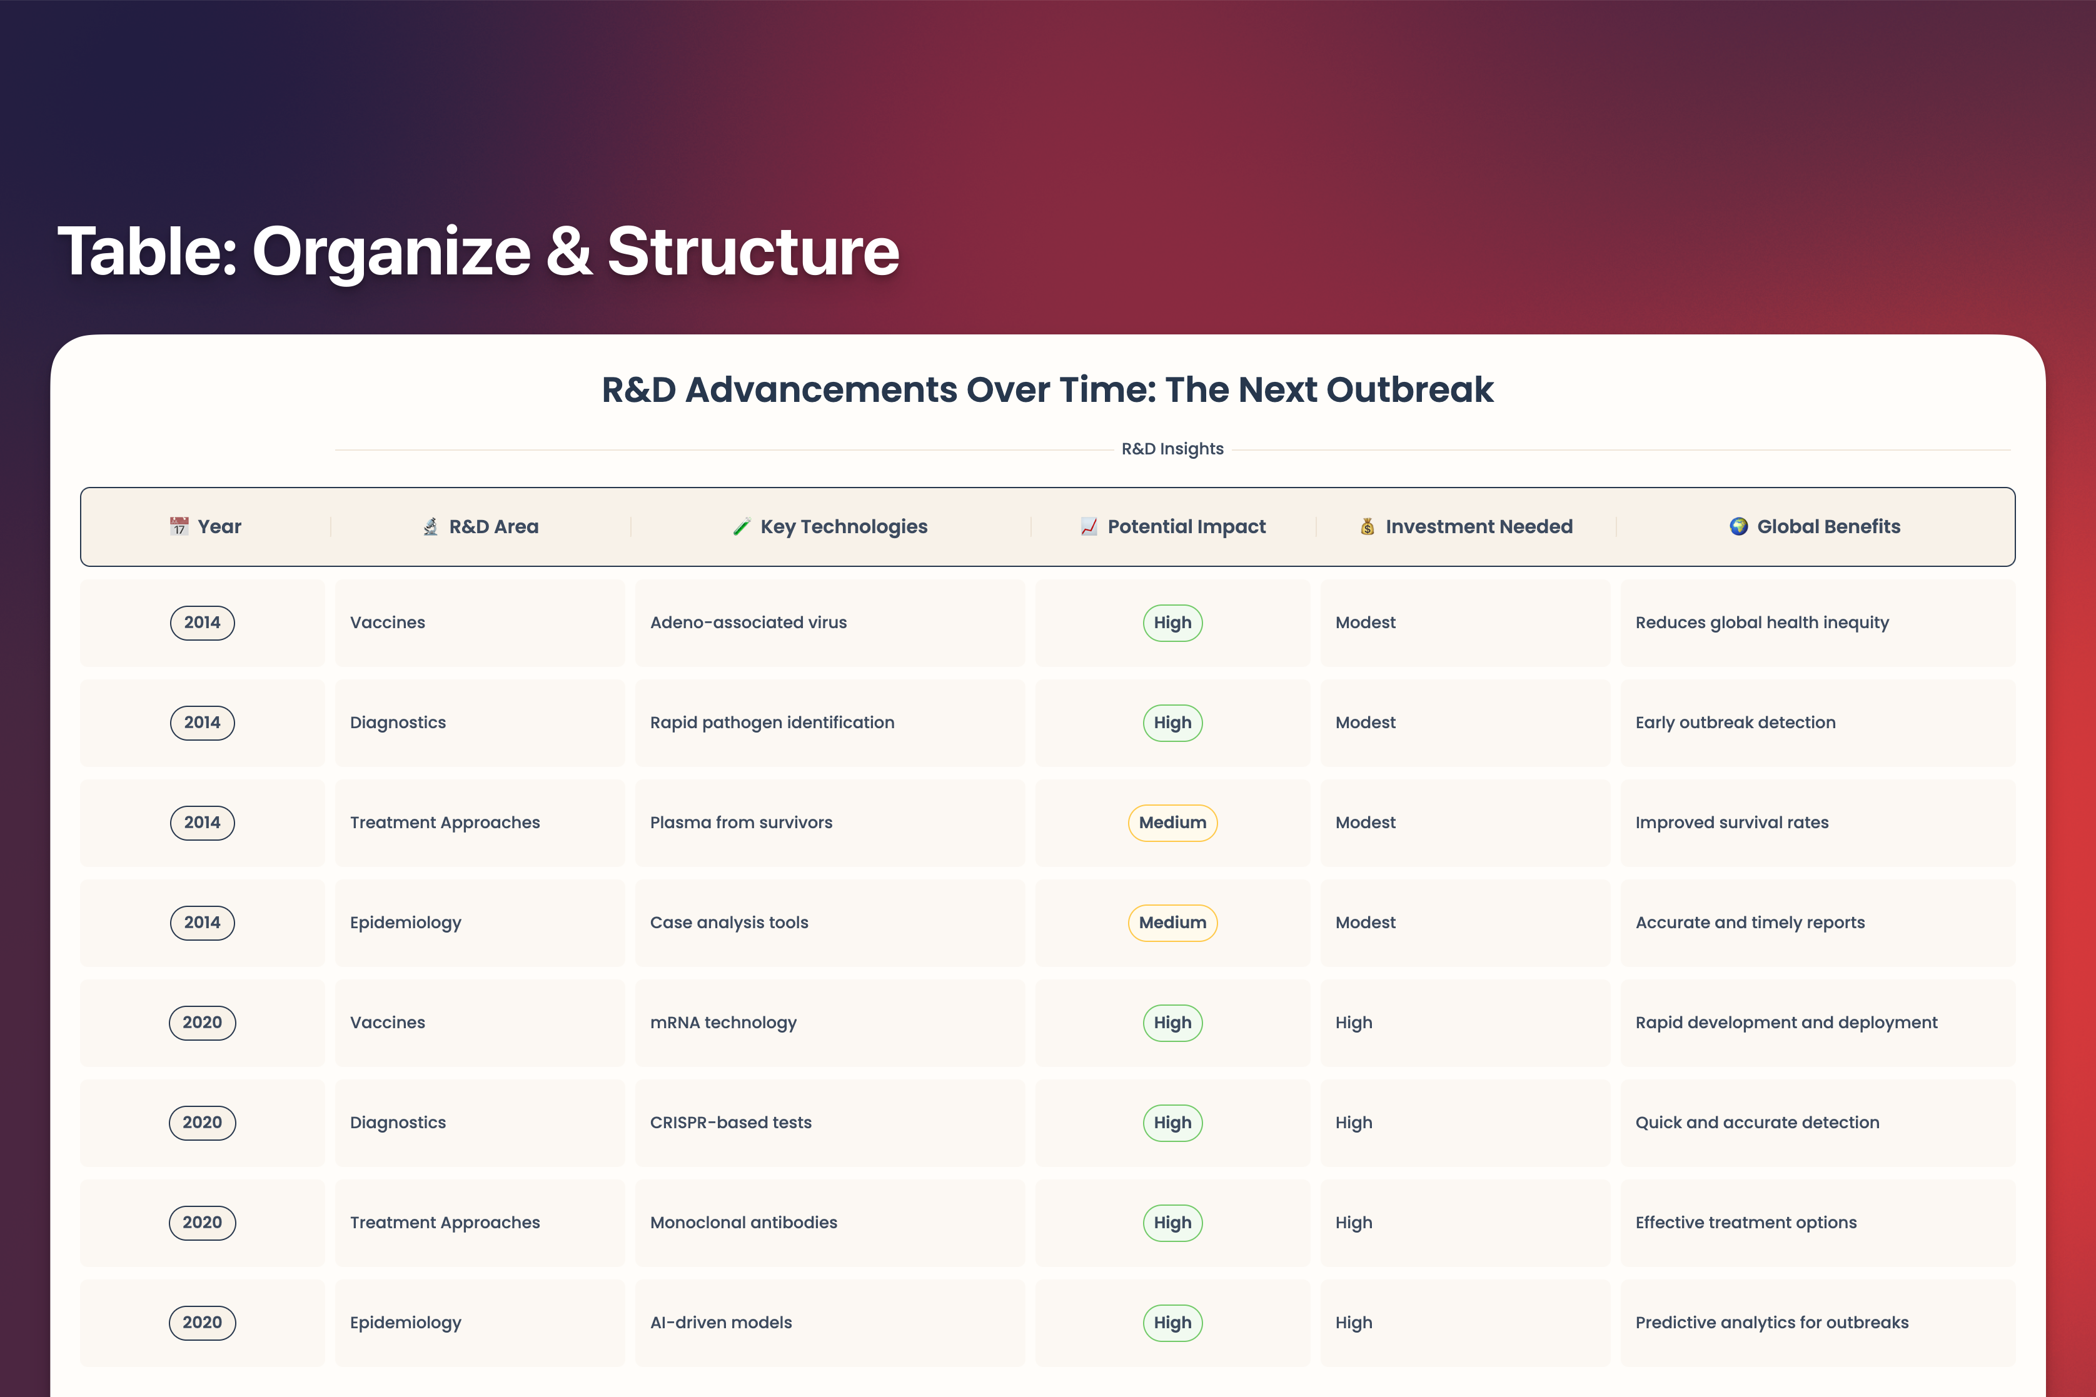Click the table title R&D Advancements Over Time
Image resolution: width=2096 pixels, height=1397 pixels.
pos(1047,390)
